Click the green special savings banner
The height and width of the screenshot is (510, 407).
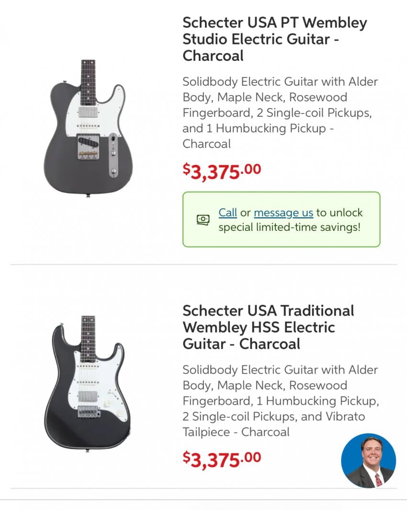[x=282, y=219]
